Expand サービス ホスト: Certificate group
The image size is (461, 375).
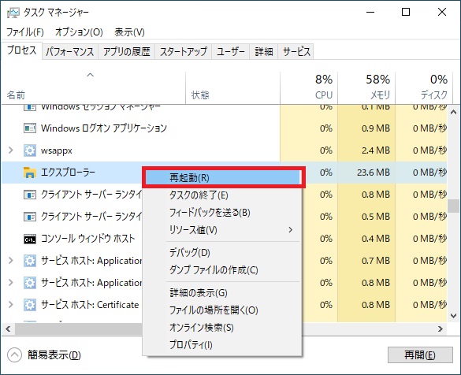coord(11,304)
